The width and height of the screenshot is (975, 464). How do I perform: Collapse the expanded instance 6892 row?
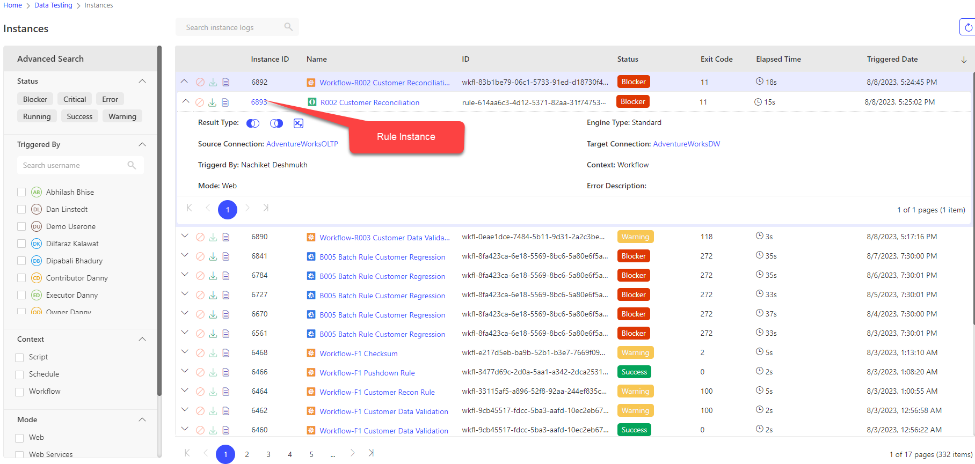[x=184, y=82]
